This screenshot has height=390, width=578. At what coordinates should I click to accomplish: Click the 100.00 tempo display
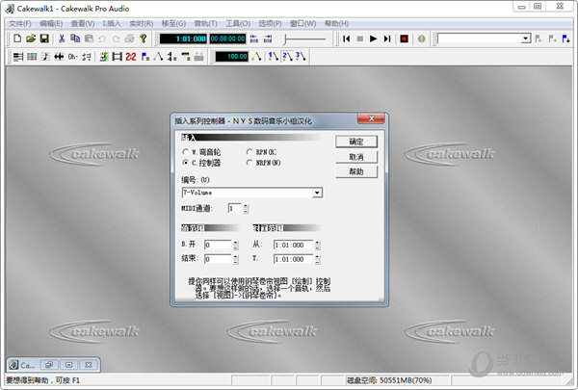pos(232,57)
